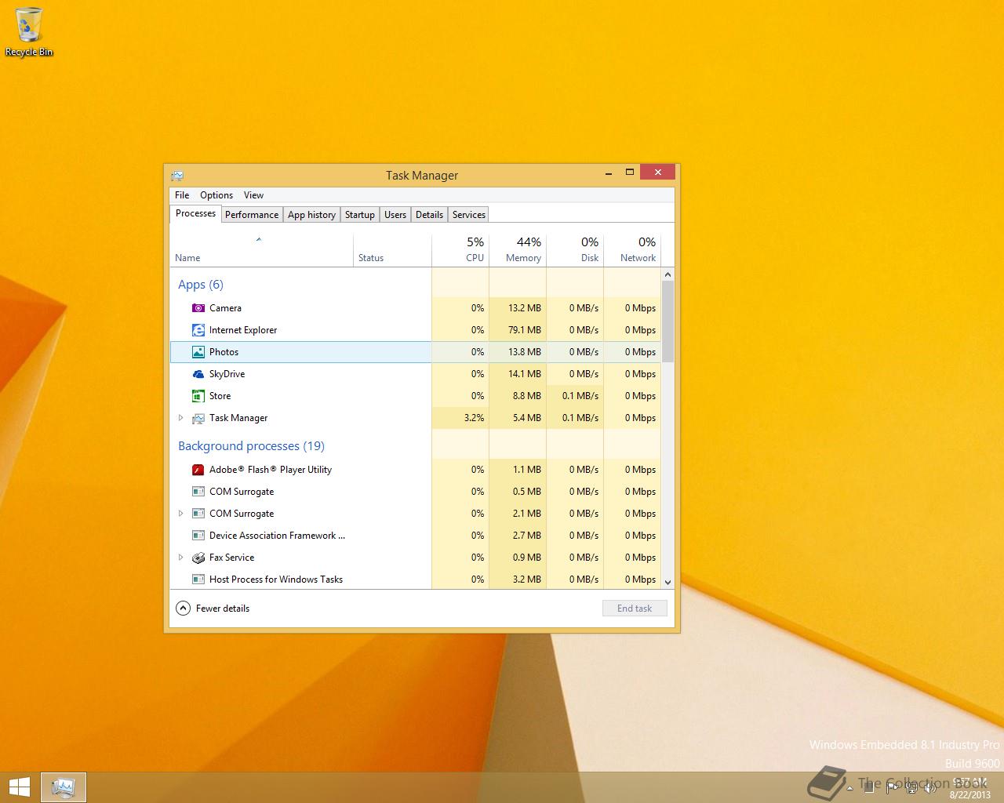Click the Task Manager process row icon
This screenshot has width=1004, height=803.
(198, 418)
